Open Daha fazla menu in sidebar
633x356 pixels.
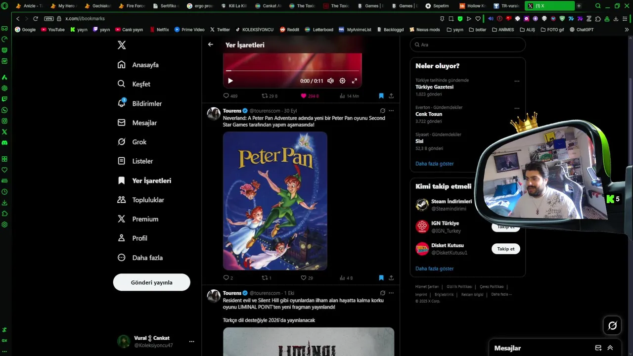[x=139, y=258]
